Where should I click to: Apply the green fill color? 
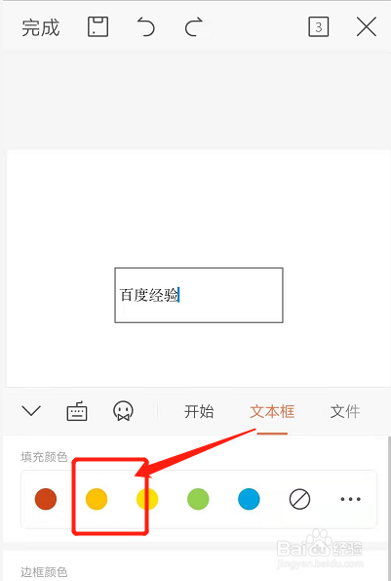tap(198, 499)
